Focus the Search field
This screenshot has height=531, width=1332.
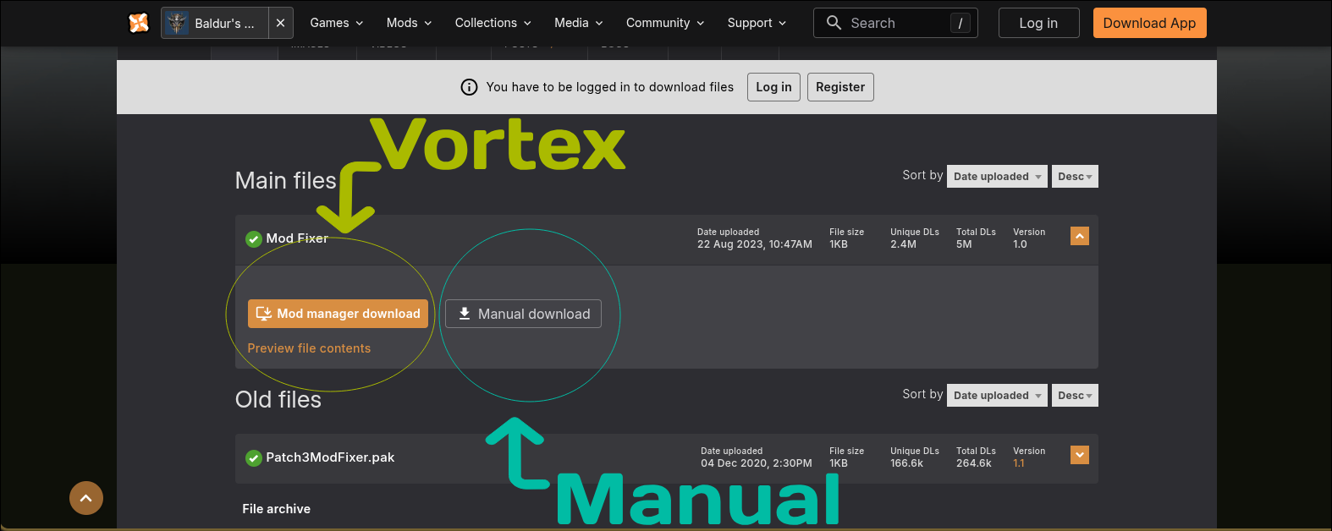(x=895, y=23)
